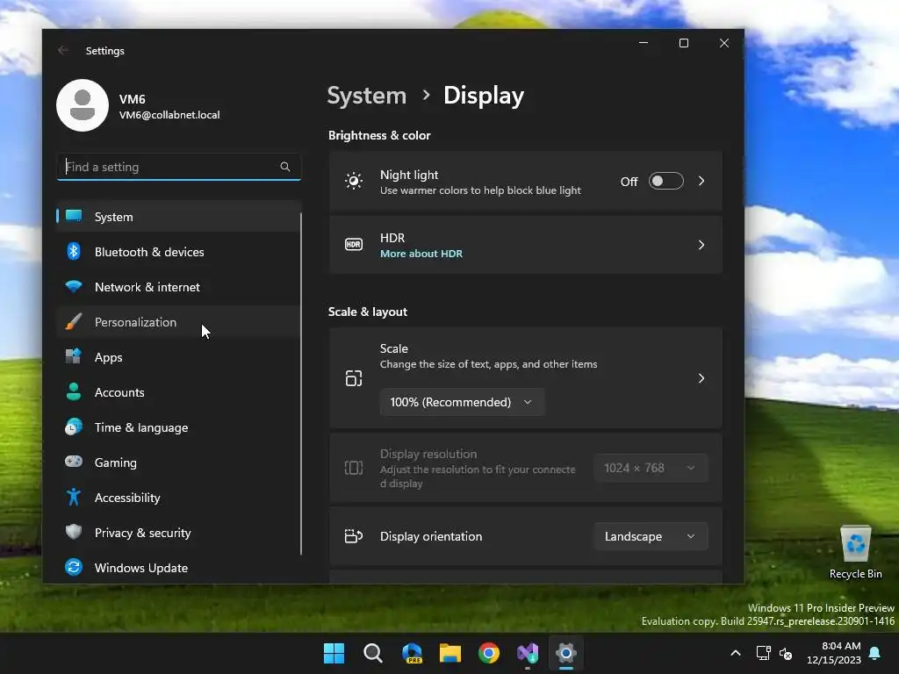
Task: Click the Gaming controller icon
Action: tap(74, 462)
